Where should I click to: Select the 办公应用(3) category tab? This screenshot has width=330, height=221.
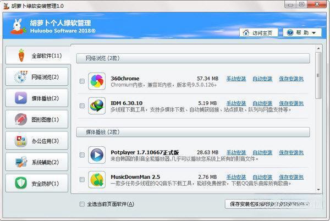click(37, 141)
